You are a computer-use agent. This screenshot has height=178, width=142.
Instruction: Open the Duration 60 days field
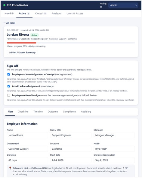click(27, 160)
